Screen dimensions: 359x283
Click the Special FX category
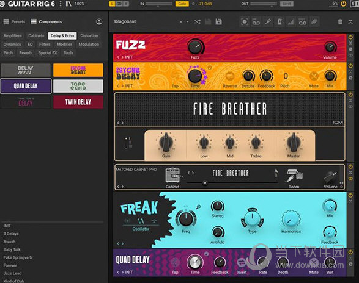47,53
